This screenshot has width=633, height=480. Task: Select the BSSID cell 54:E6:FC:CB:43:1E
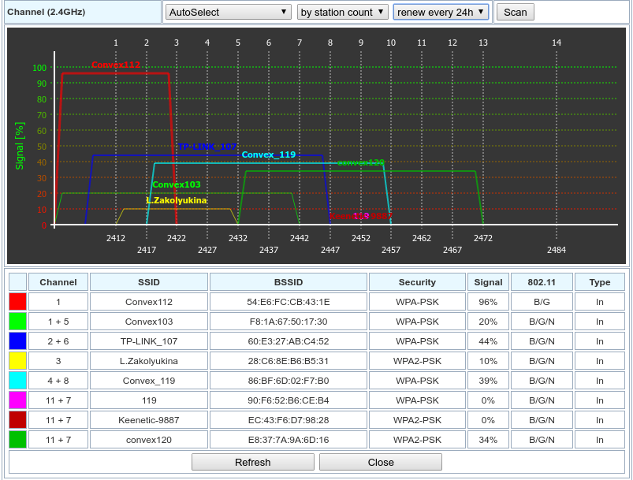pos(289,302)
